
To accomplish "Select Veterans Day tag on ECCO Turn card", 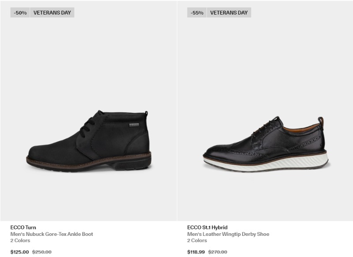I will [52, 13].
